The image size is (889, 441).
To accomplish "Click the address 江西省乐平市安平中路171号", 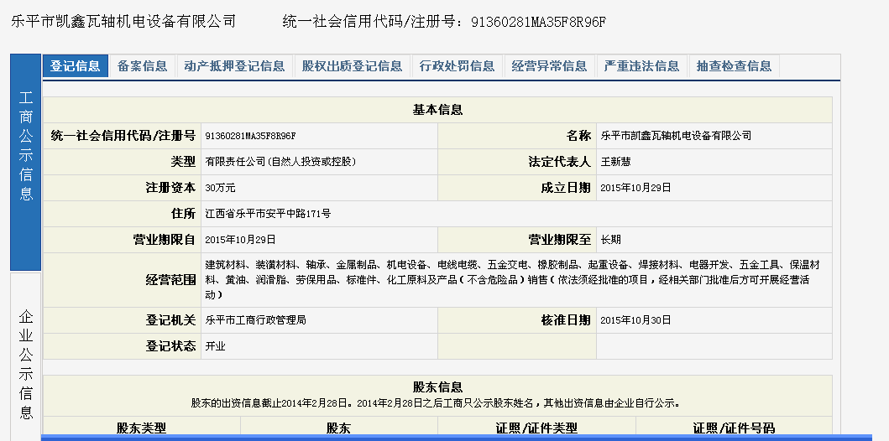I will tap(268, 214).
